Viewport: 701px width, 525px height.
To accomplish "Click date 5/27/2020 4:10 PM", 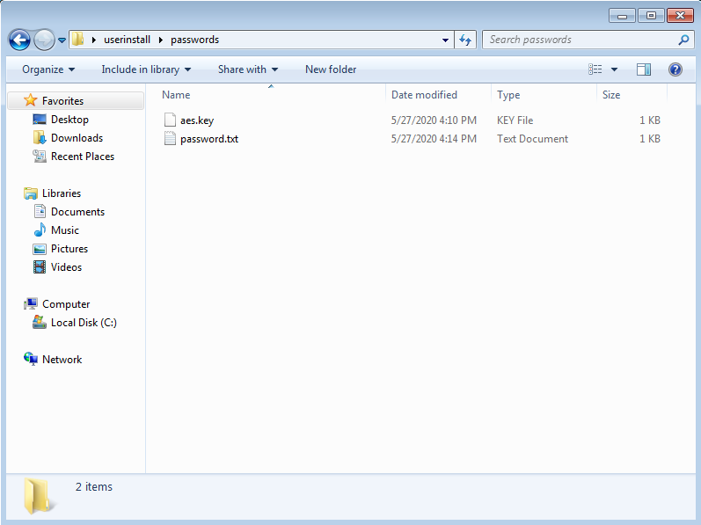I will pyautogui.click(x=434, y=120).
